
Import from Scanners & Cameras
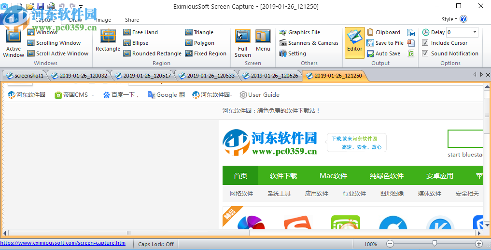[x=309, y=43]
